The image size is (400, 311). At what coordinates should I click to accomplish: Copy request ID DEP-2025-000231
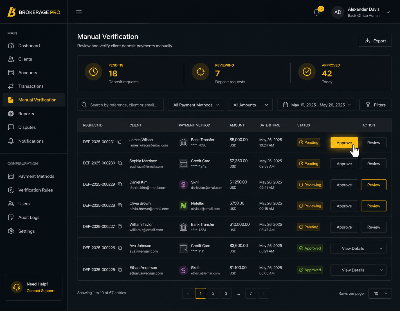tap(120, 142)
